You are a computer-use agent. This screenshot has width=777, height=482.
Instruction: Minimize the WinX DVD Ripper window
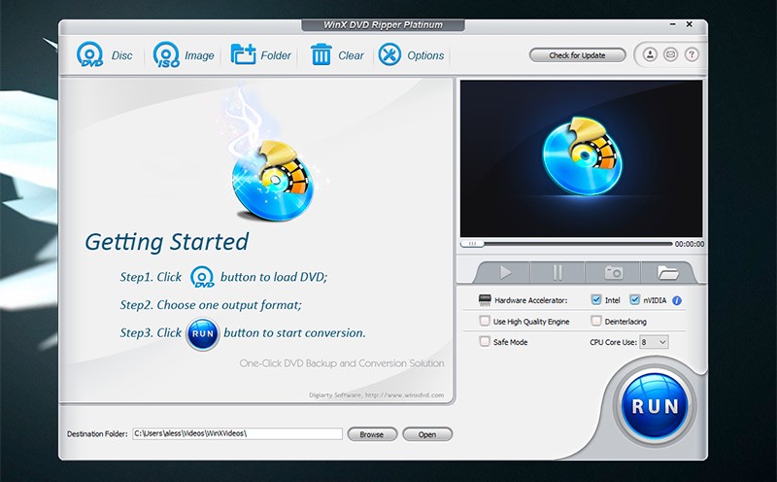pos(673,23)
